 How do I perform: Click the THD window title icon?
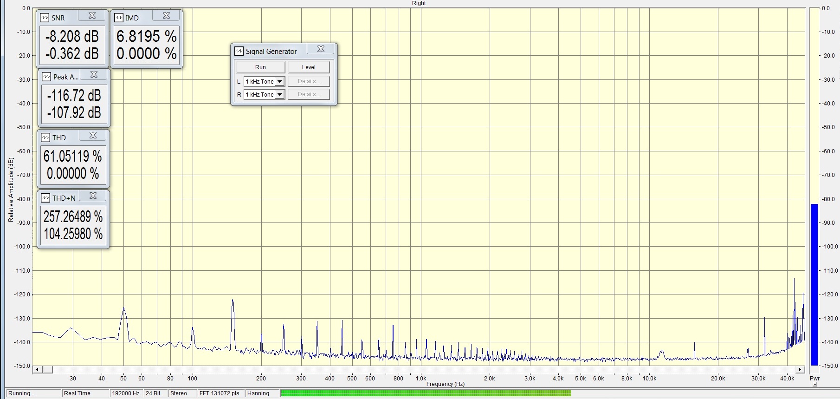click(x=45, y=138)
